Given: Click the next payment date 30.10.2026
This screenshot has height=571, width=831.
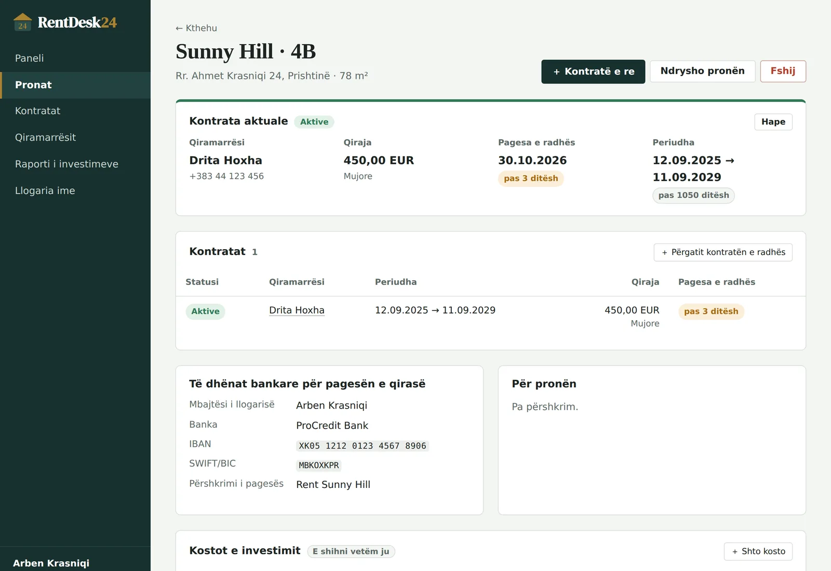Looking at the screenshot, I should click(x=532, y=160).
